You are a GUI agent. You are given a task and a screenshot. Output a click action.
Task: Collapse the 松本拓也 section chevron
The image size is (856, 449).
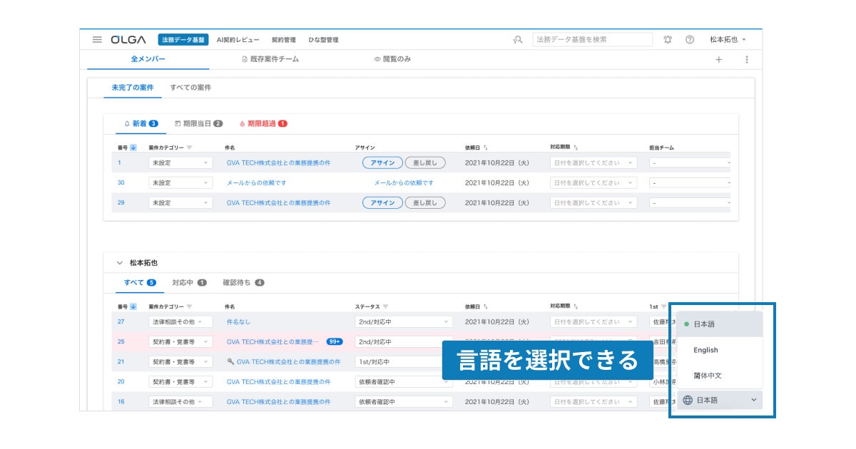pos(120,263)
